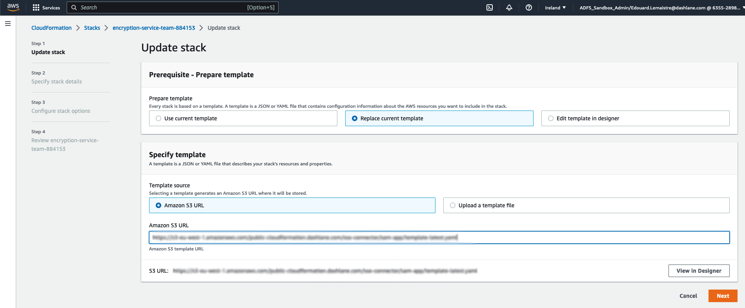Click the AWS logo home icon
This screenshot has width=745, height=308.
(x=13, y=7)
